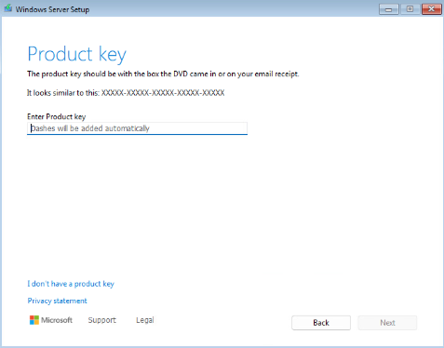Click the Microsoft wordmark text
The image size is (444, 348).
click(x=57, y=320)
